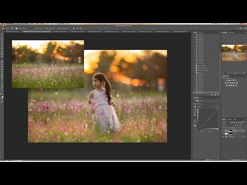Image resolution: width=247 pixels, height=185 pixels.
Task: Create a new layer from Layers footer
Action: (x=241, y=160)
